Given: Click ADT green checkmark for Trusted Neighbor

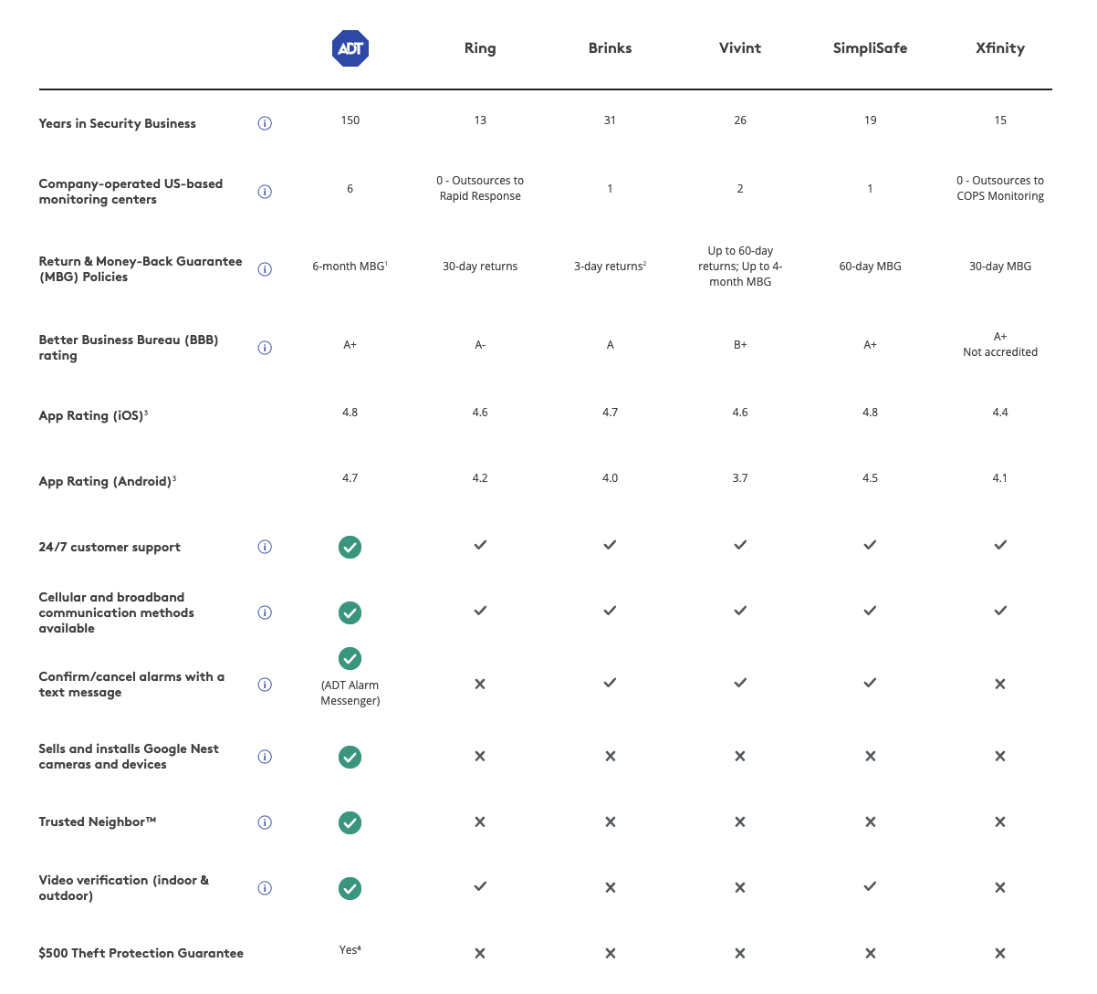Looking at the screenshot, I should tap(350, 822).
